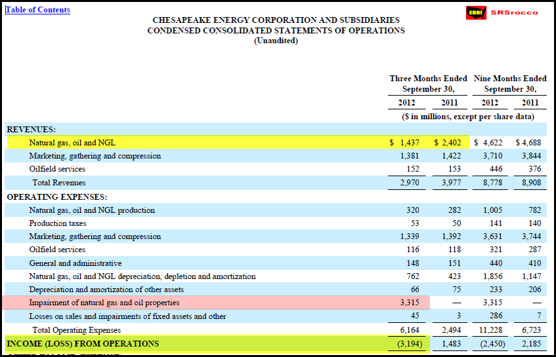Viewport: 556px width, 357px height.
Task: Click the '($ in millions, except per share data)' note
Action: pyautogui.click(x=467, y=117)
